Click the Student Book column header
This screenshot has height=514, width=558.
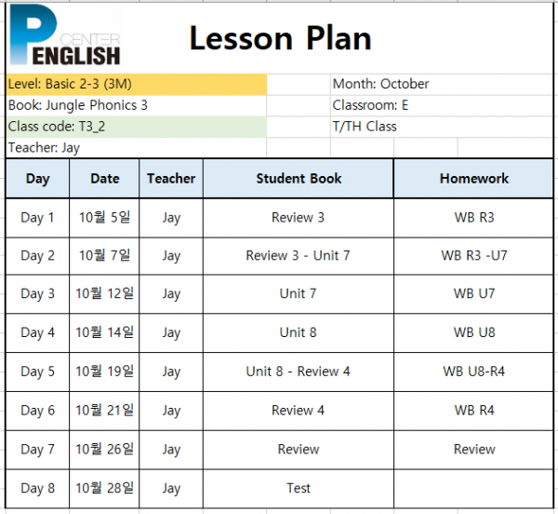coord(299,179)
